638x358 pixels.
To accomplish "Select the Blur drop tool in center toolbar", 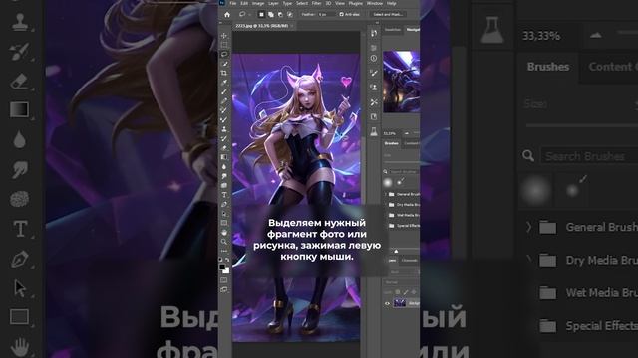I will click(224, 166).
